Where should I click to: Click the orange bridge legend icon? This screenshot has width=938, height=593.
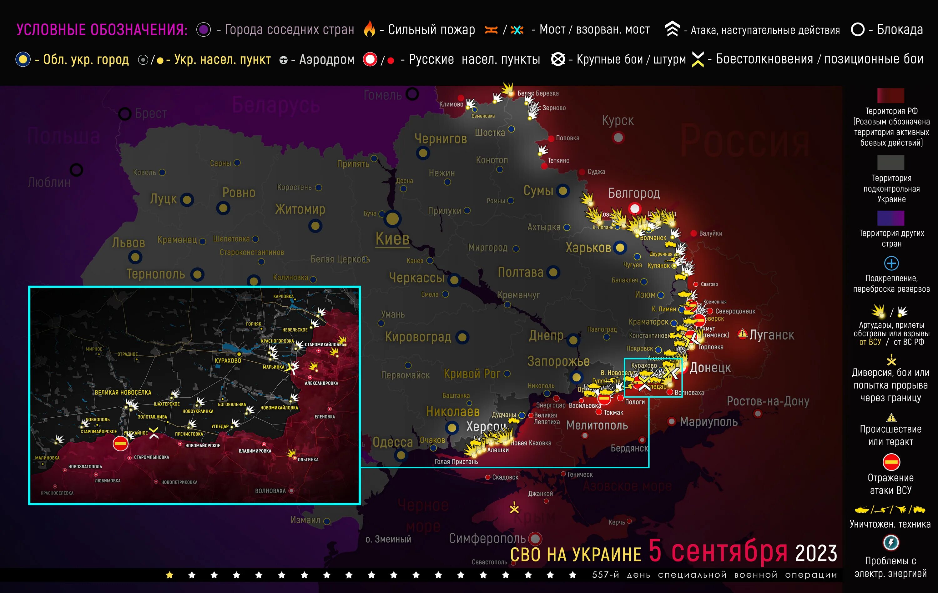[491, 30]
